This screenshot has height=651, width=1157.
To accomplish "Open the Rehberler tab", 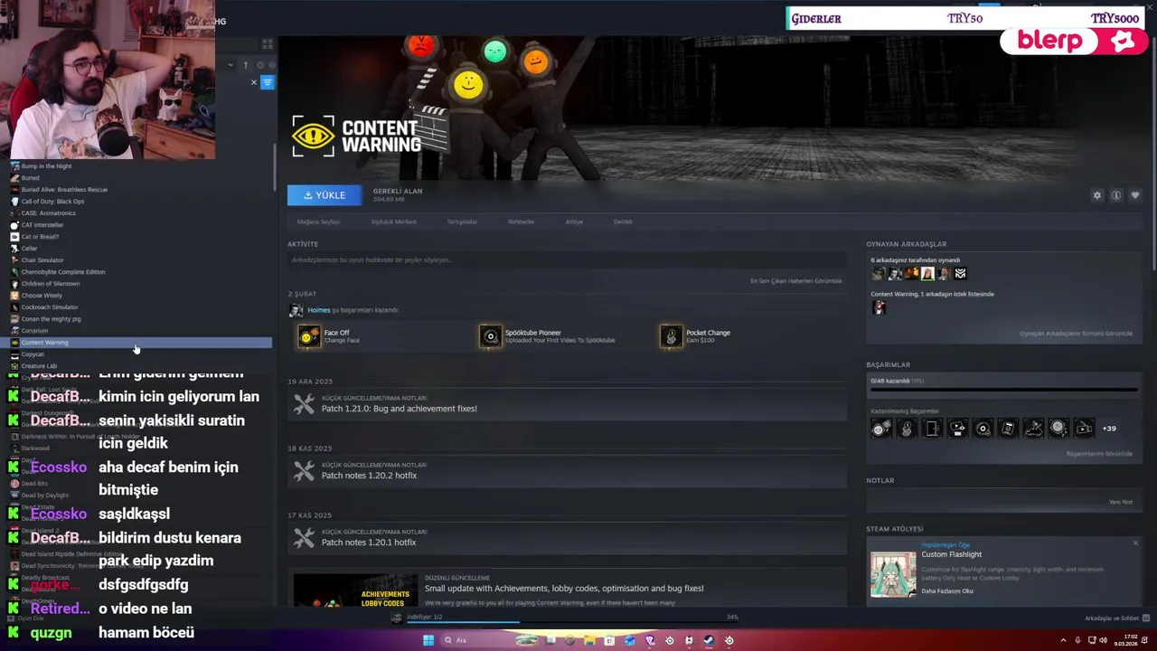I will (521, 222).
